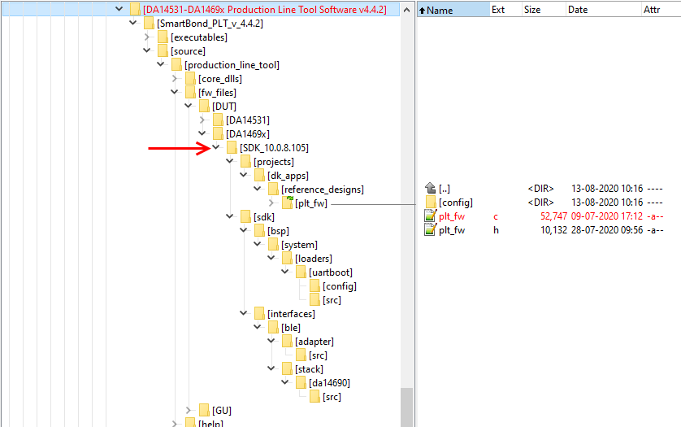Select [config] under uartboot in tree
The height and width of the screenshot is (427, 681).
[x=339, y=286]
